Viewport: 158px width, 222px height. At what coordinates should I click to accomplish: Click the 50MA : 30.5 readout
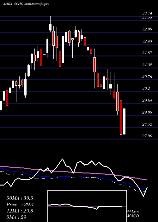point(20,198)
